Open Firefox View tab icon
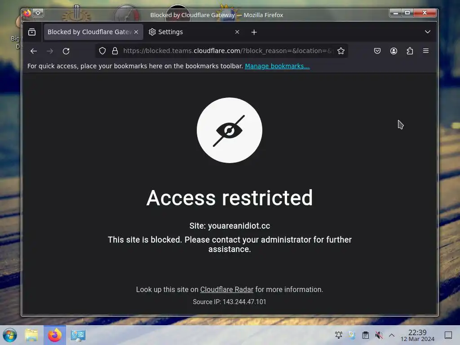 tap(32, 32)
